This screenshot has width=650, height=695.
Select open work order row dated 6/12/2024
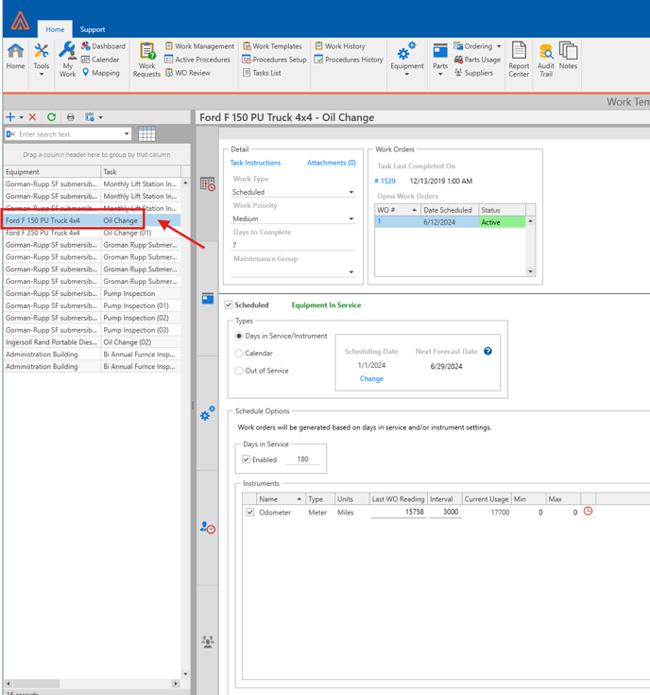[x=450, y=222]
